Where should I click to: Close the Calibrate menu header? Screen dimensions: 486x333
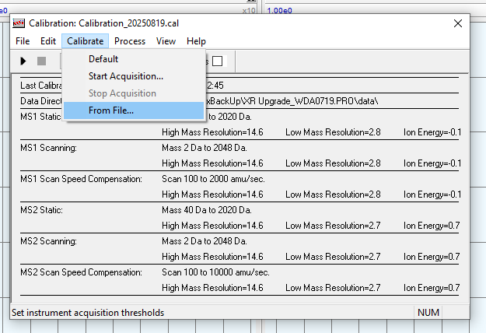pos(86,41)
